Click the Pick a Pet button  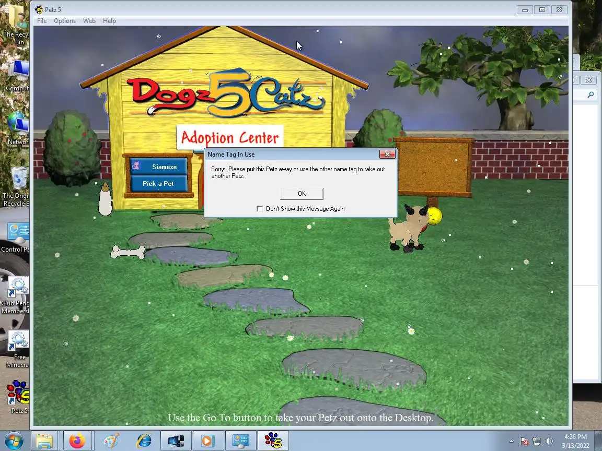pyautogui.click(x=159, y=184)
